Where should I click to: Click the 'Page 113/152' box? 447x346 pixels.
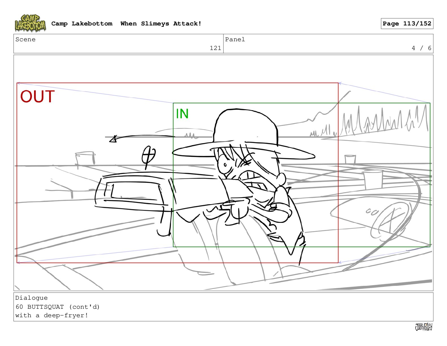click(407, 24)
